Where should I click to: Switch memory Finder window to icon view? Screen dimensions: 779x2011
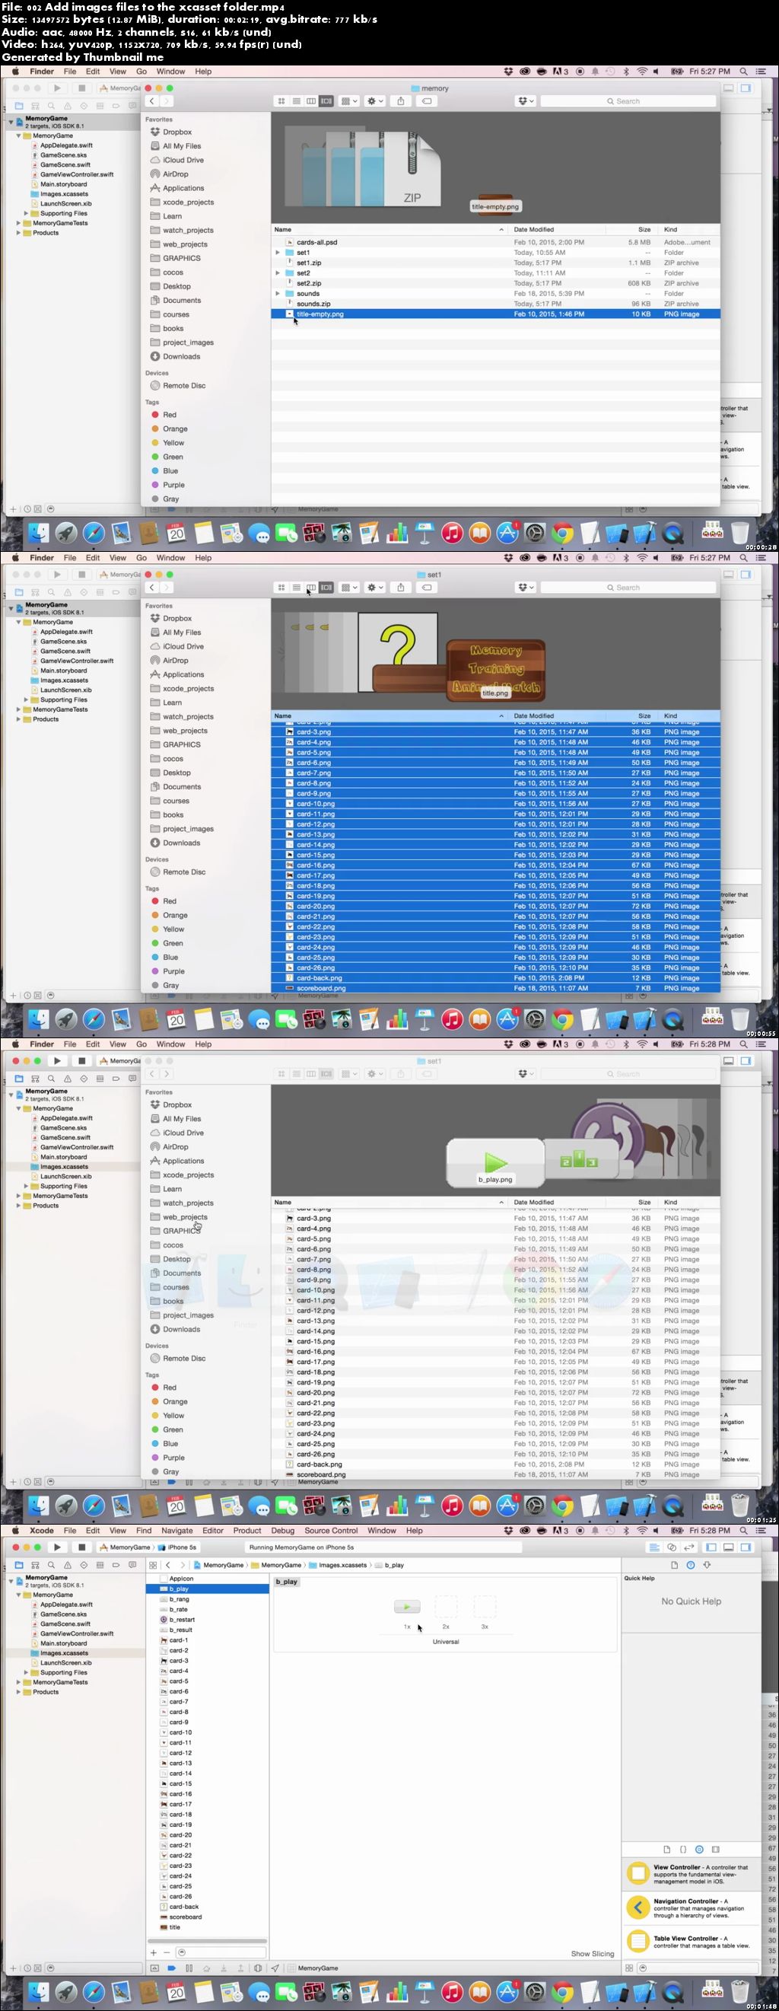coord(281,100)
